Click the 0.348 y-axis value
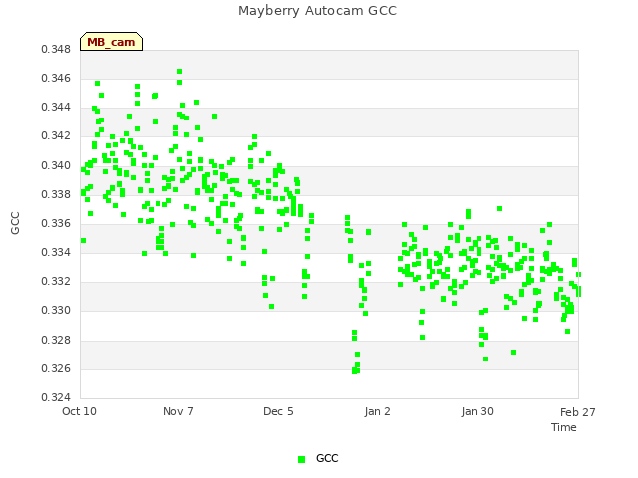 56,49
